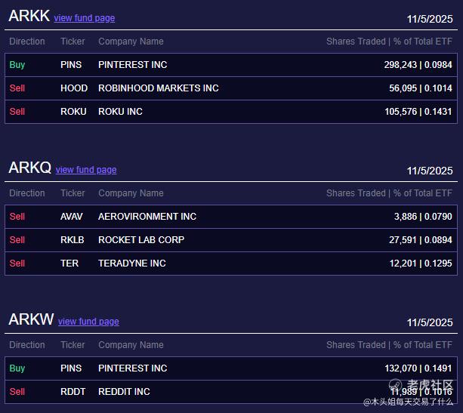Open the ARKQ view fund page link

(86, 170)
